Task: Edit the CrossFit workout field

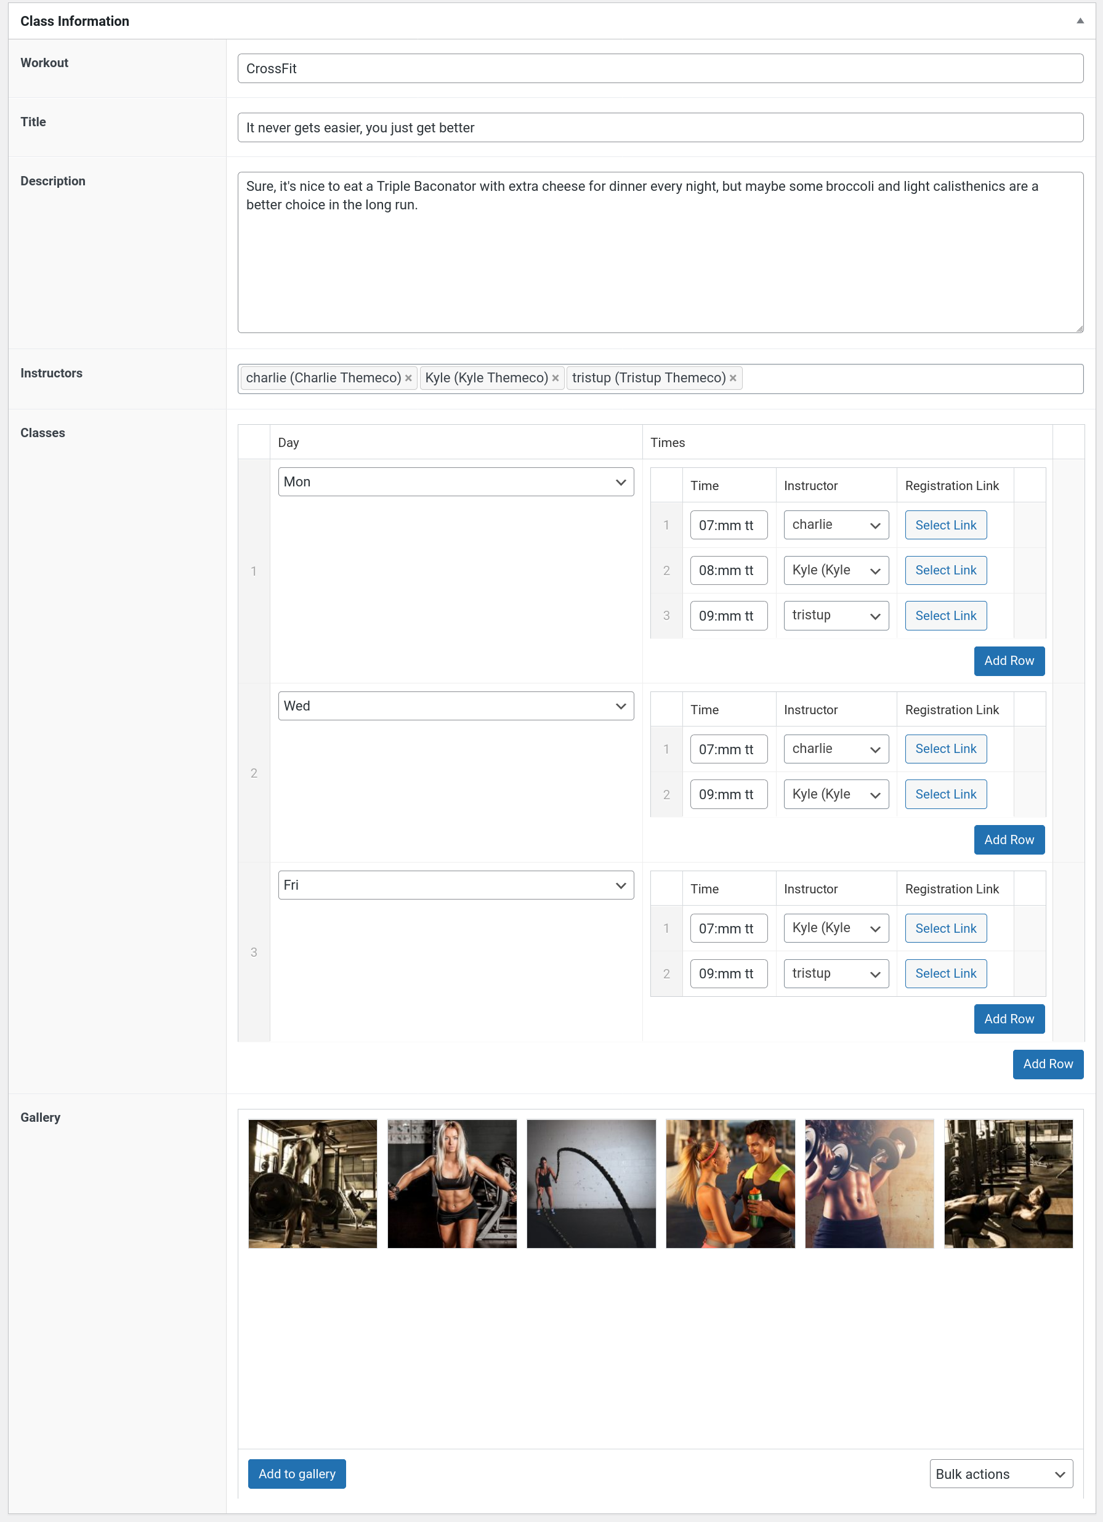Action: [x=661, y=68]
